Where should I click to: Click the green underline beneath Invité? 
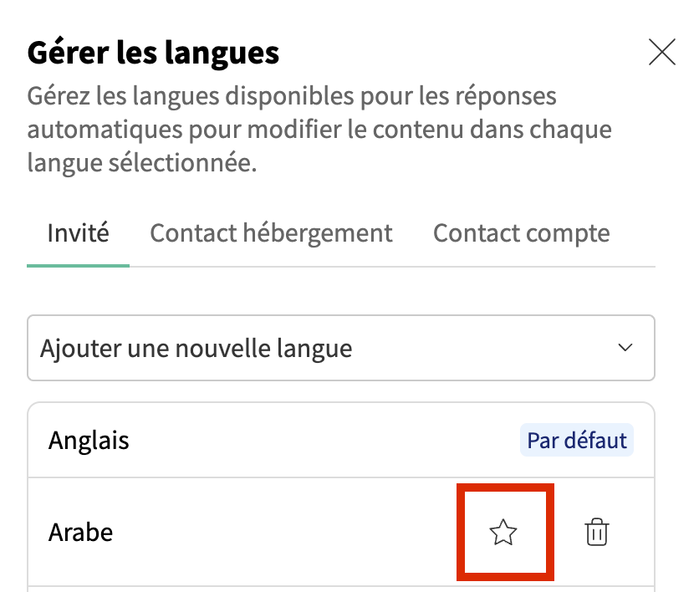(x=78, y=265)
